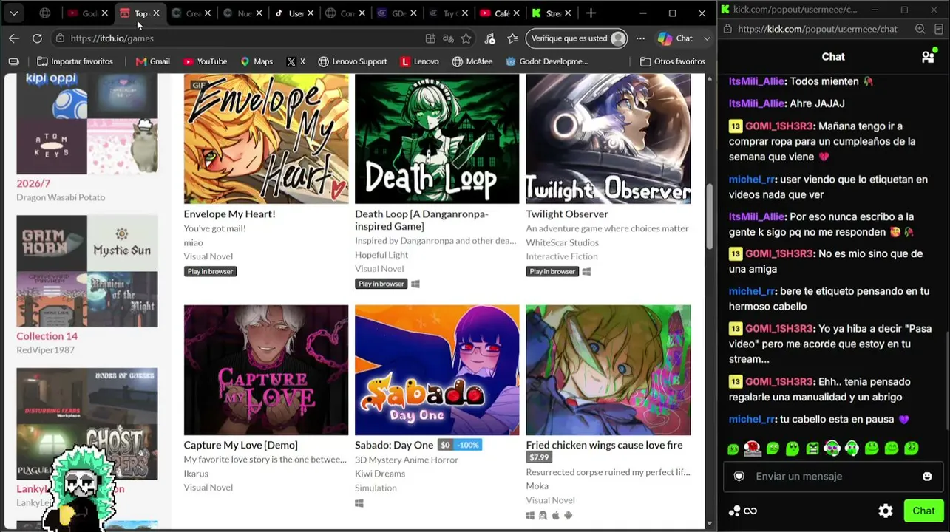Open the Envelope My Heart! title link
The height and width of the screenshot is (532, 950).
coord(229,214)
